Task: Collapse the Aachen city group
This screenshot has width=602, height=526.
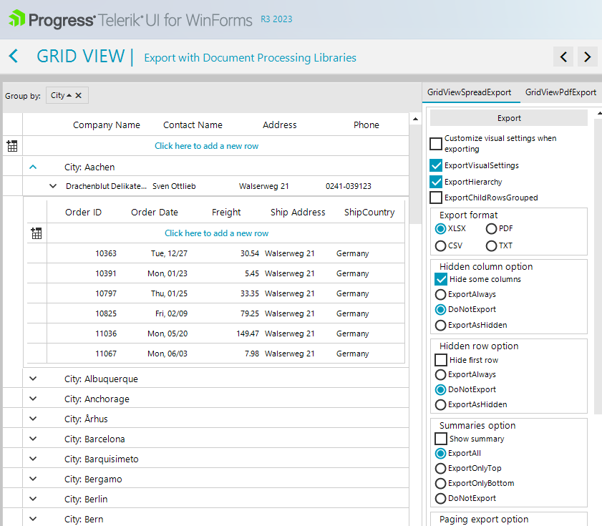Action: click(x=32, y=167)
